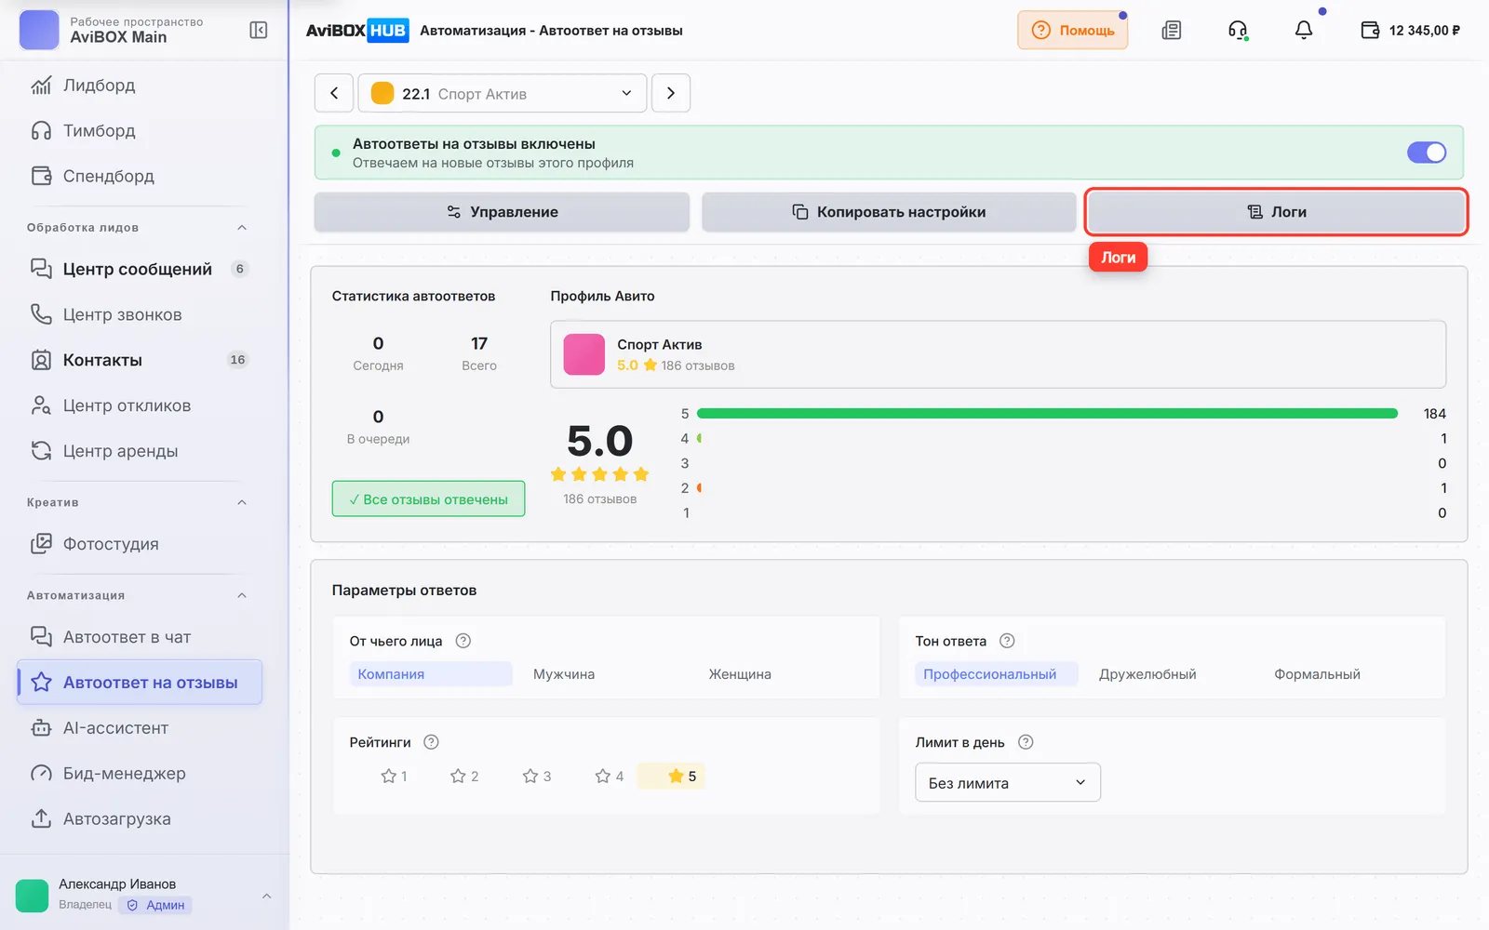Expand the Александр Иванов user menu
Image resolution: width=1489 pixels, height=930 pixels.
point(267,896)
